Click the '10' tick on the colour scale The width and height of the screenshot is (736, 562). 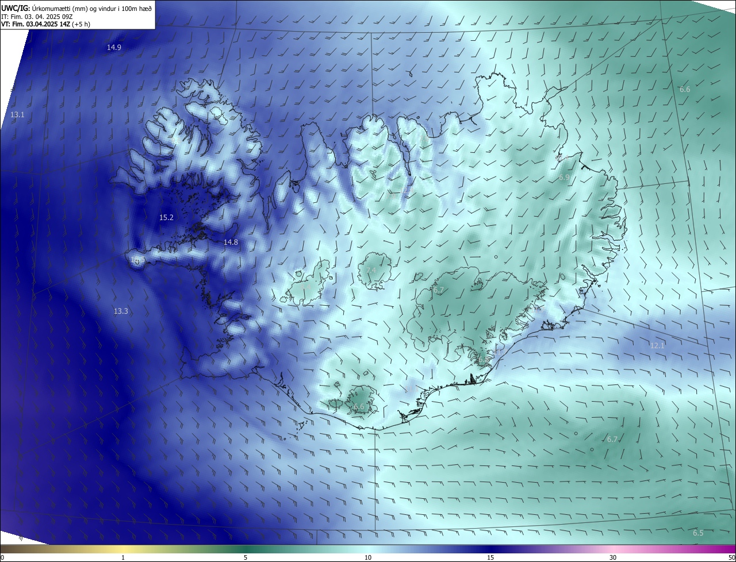point(368,557)
